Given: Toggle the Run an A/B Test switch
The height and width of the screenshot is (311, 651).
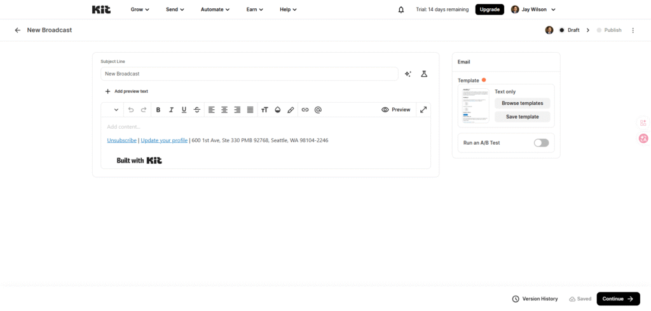Looking at the screenshot, I should [x=542, y=143].
